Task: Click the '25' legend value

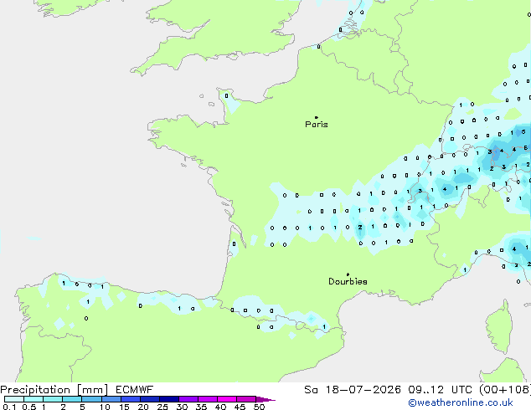Action: click(162, 407)
